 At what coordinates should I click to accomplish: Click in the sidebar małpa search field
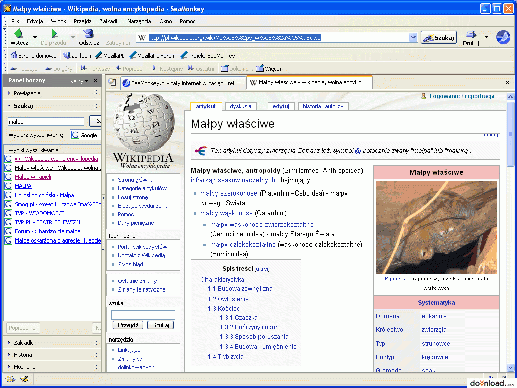(46, 121)
